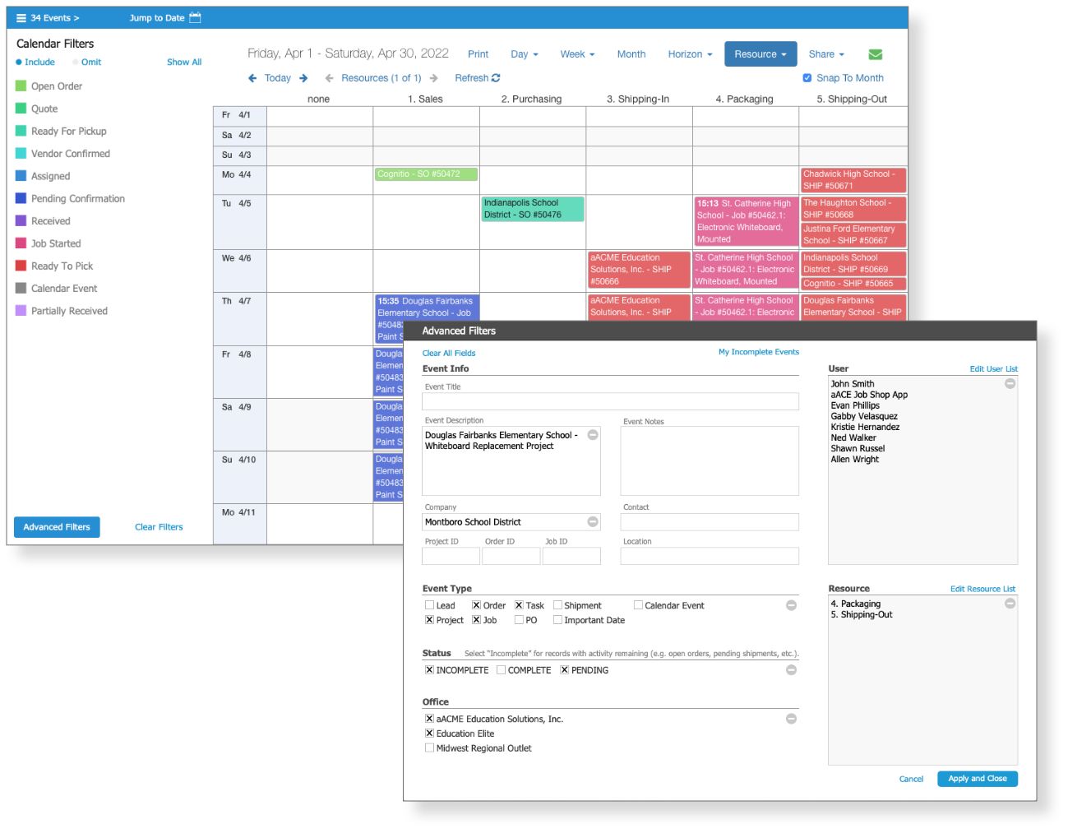The width and height of the screenshot is (1068, 833).
Task: Expand the Resource dropdown button
Action: (760, 53)
